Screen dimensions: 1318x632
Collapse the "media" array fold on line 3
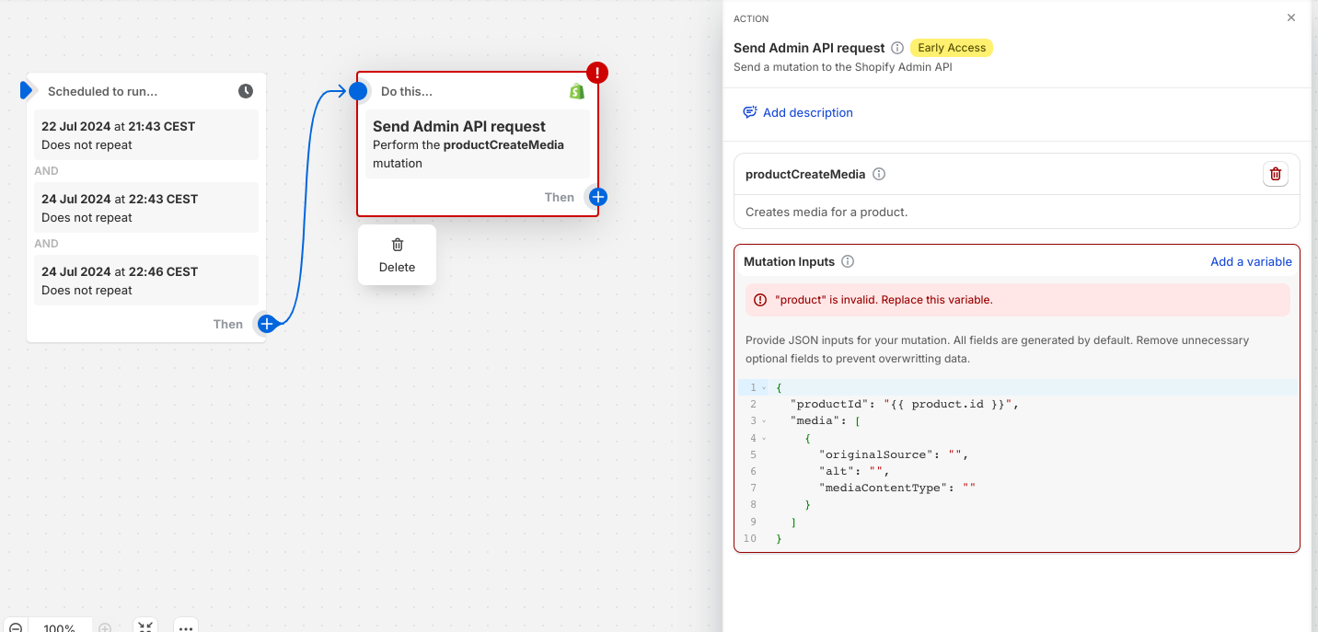(x=764, y=421)
